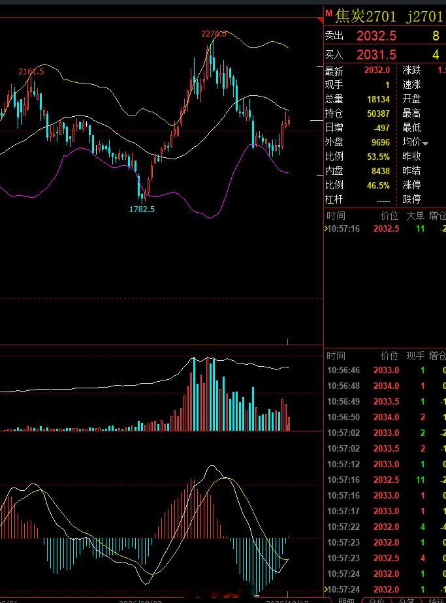Click sell volume 8 in the 卖出 row

click(x=436, y=36)
